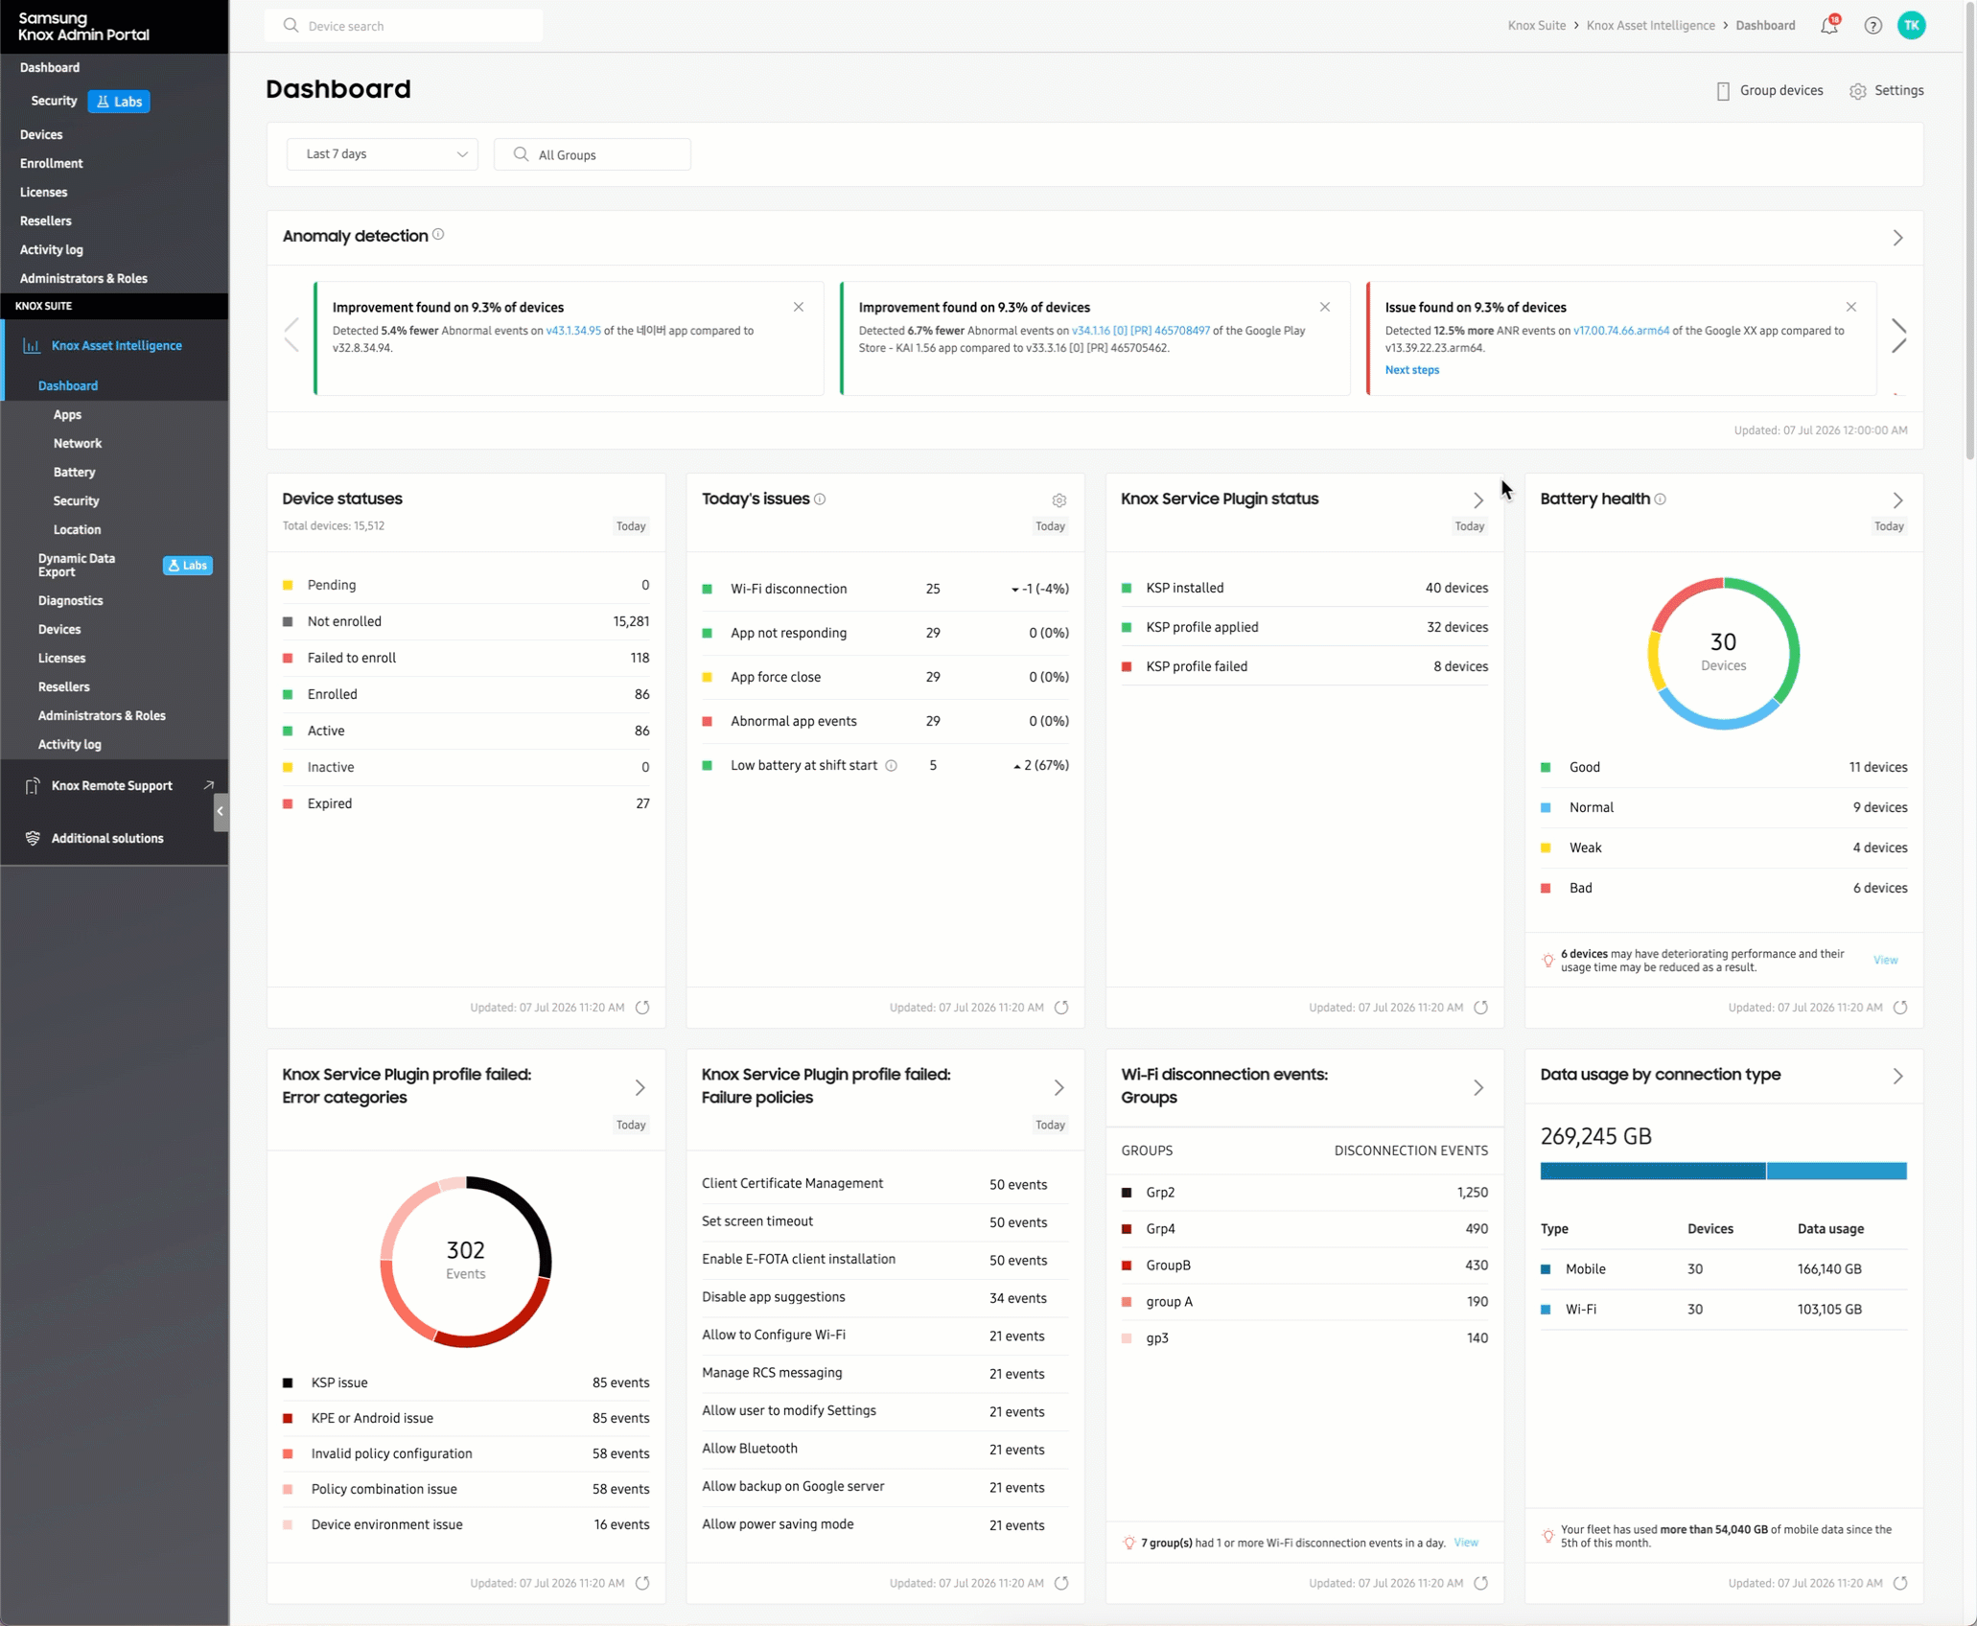The image size is (1977, 1626).
Task: Refresh the Error categories card
Action: click(x=642, y=1584)
